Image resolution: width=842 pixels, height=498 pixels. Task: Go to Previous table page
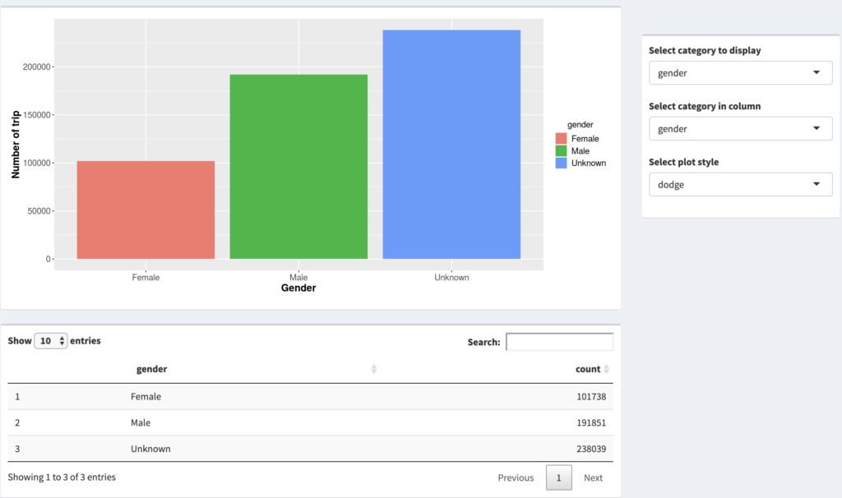(516, 477)
